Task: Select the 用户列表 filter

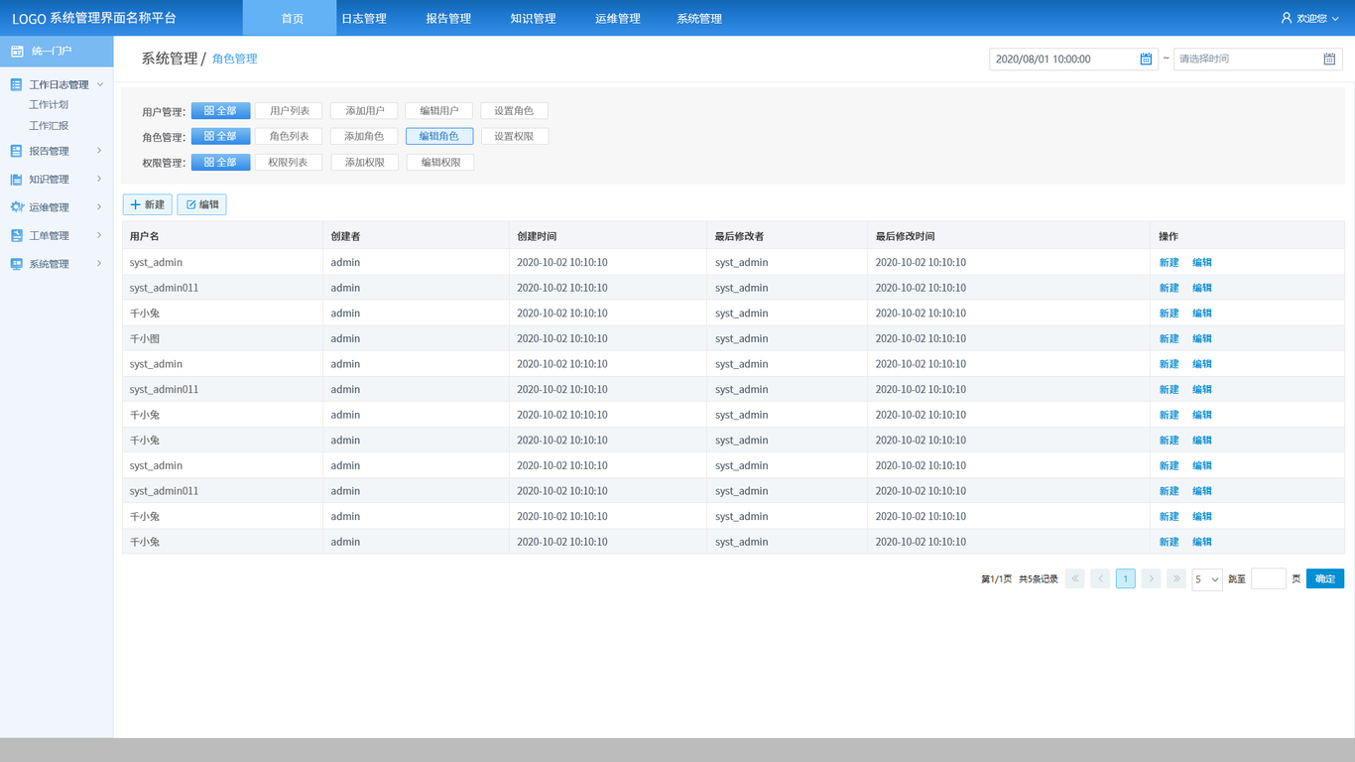Action: 290,111
